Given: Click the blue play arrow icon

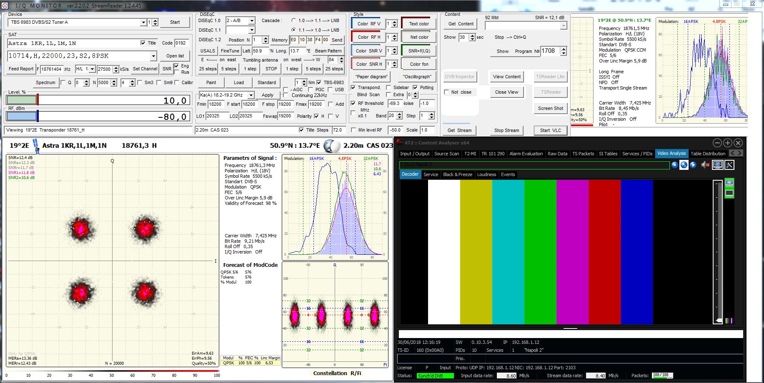Looking at the screenshot, I should pyautogui.click(x=693, y=165).
